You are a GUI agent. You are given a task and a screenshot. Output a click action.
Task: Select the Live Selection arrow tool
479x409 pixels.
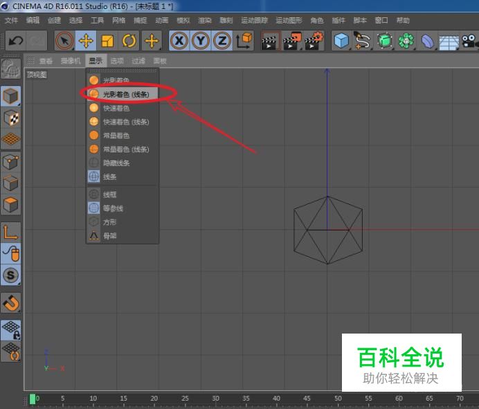click(64, 40)
